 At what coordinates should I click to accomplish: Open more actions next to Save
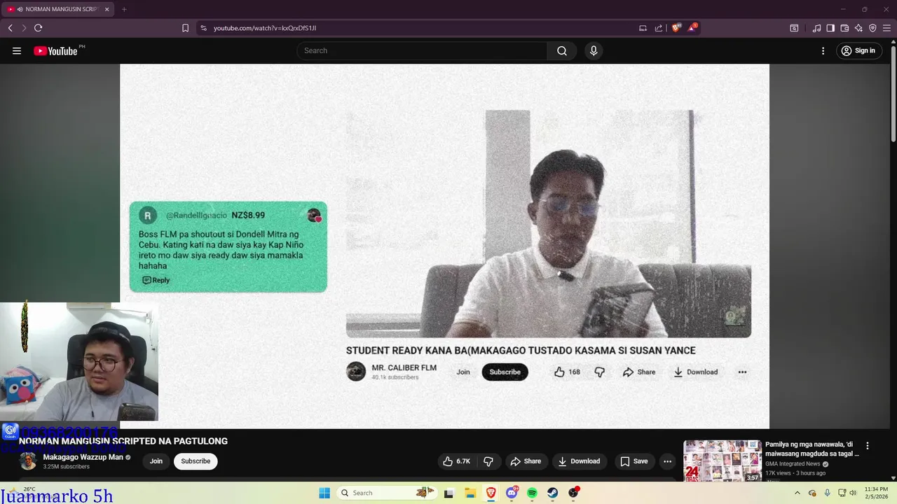[x=668, y=461]
